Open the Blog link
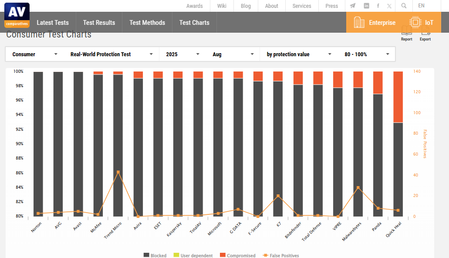 pos(246,6)
